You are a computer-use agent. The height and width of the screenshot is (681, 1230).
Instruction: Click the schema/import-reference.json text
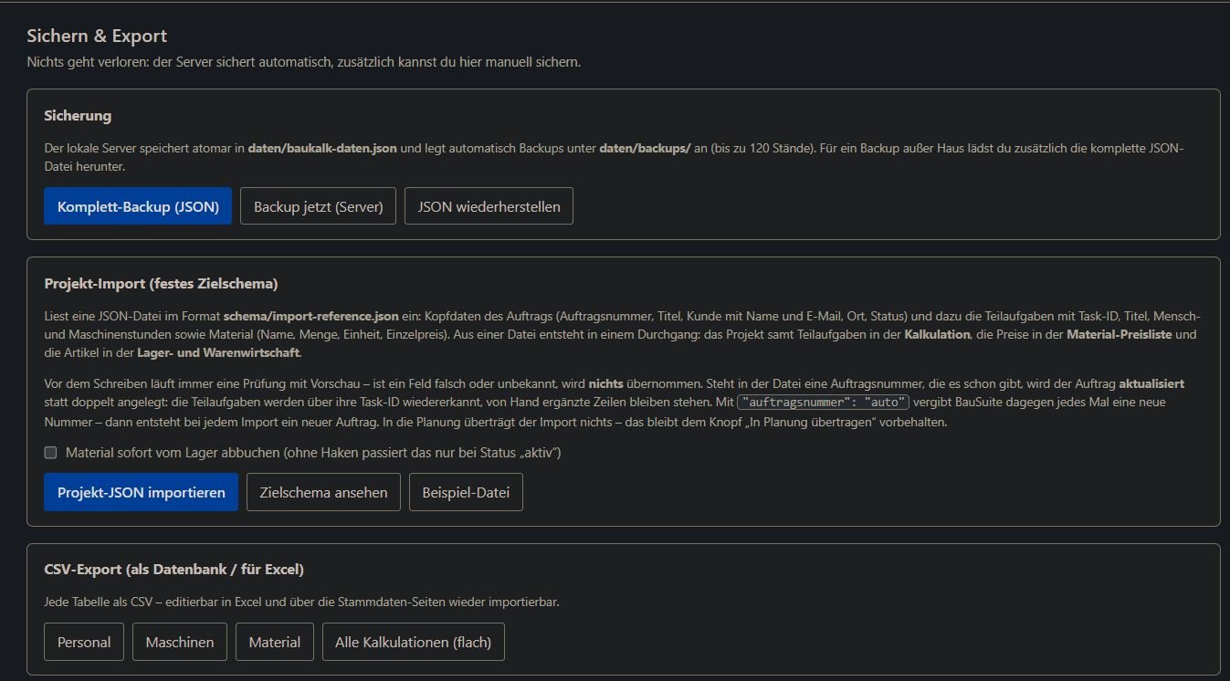[311, 316]
